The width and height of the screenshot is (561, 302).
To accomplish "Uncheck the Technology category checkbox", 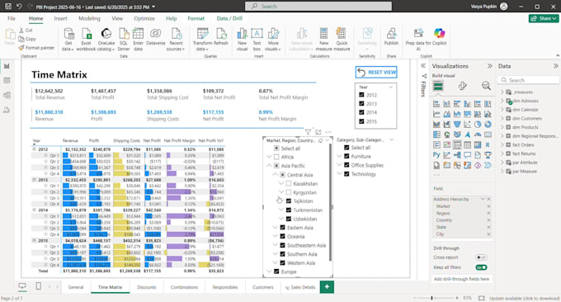I will click(346, 174).
